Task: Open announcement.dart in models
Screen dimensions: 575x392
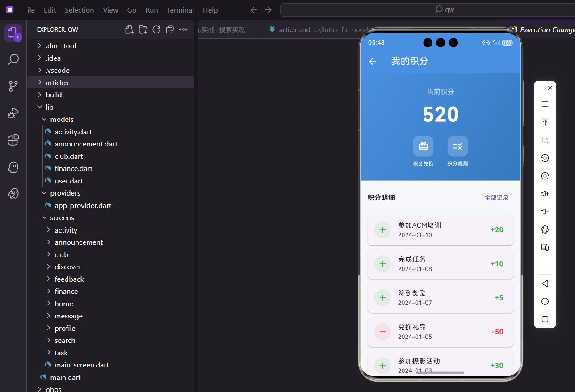Action: [110, 144]
